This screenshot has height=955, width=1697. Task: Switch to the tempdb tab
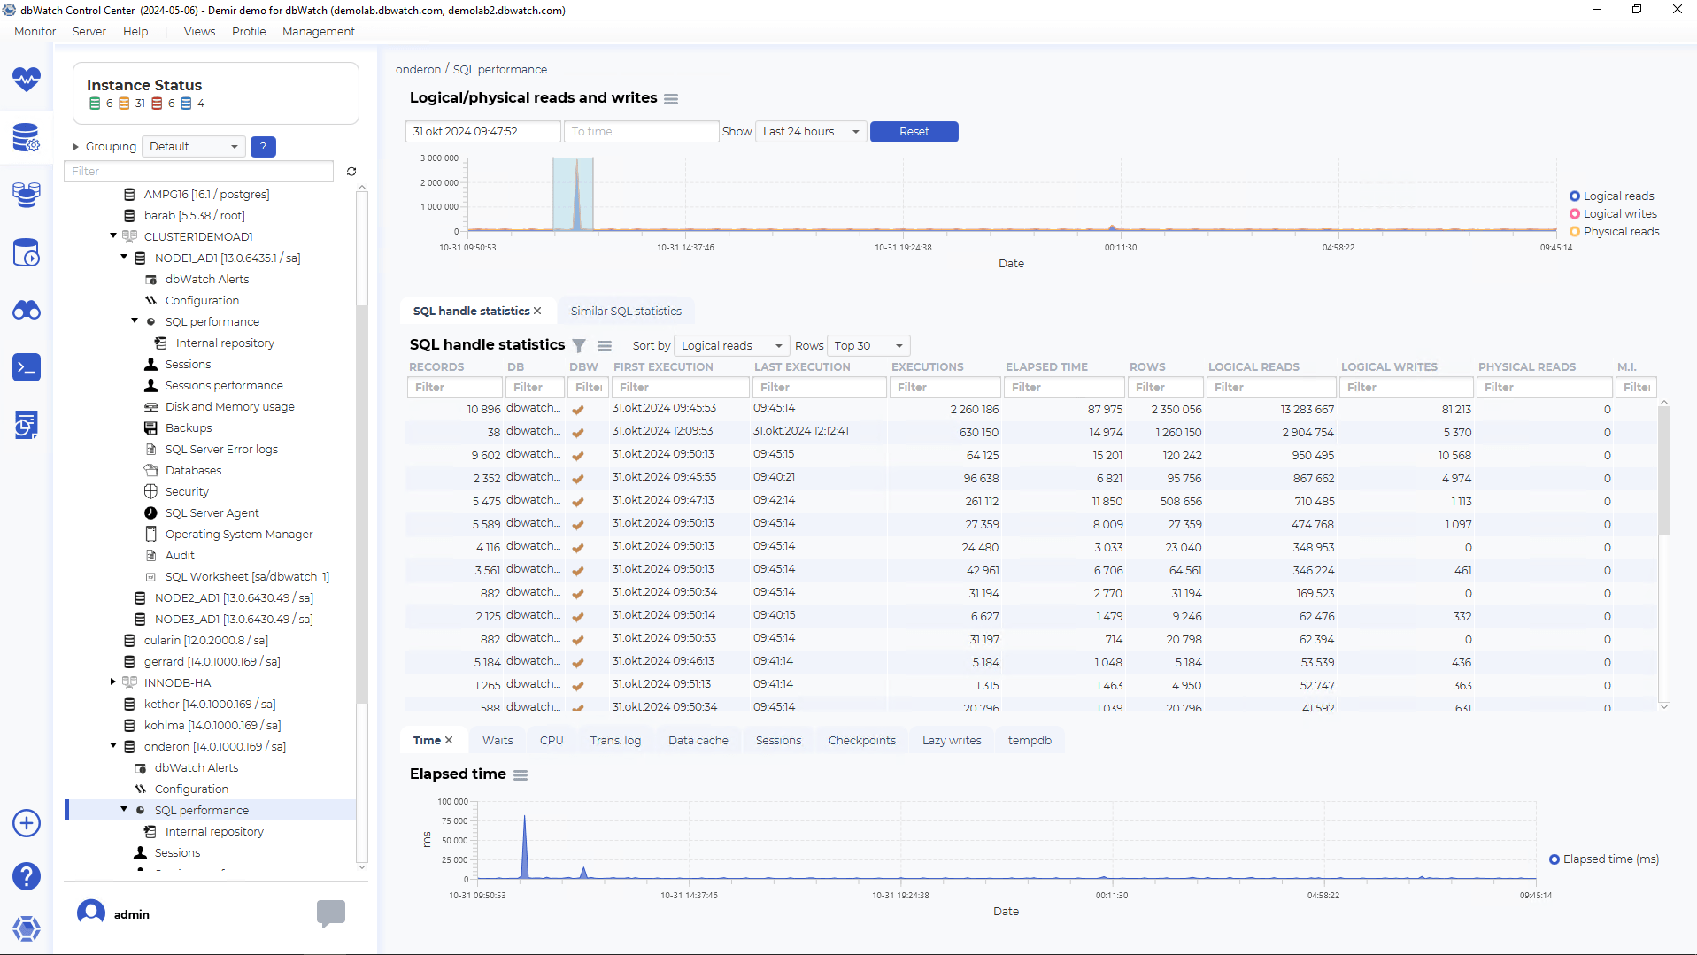[1030, 740]
